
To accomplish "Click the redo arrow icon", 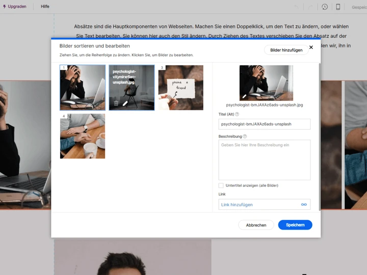I will pyautogui.click(x=310, y=7).
